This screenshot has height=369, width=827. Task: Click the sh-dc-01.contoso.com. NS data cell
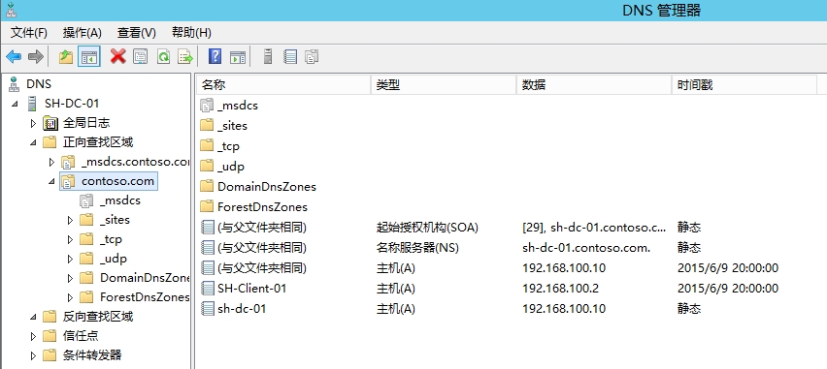click(586, 247)
